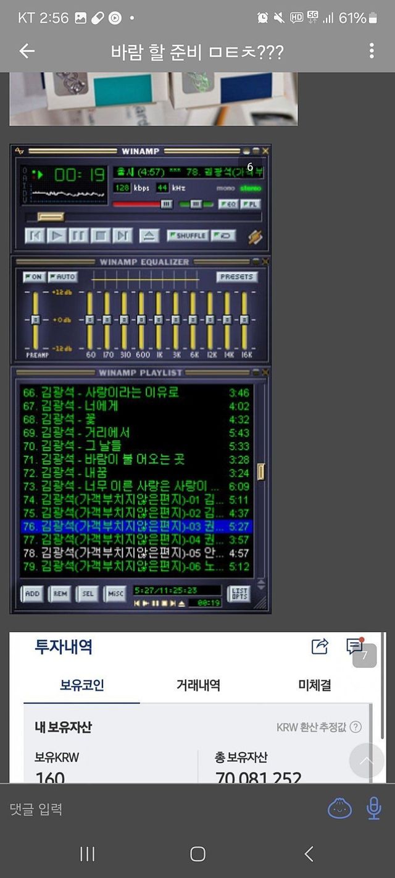Click the Winamp stop button
The width and height of the screenshot is (395, 878).
pyautogui.click(x=101, y=235)
